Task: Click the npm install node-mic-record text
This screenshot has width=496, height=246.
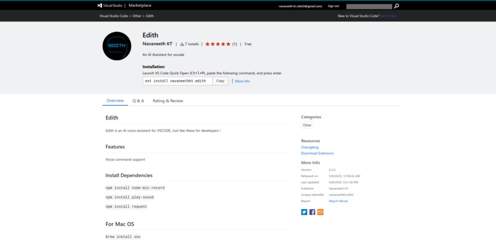Action: (x=135, y=188)
